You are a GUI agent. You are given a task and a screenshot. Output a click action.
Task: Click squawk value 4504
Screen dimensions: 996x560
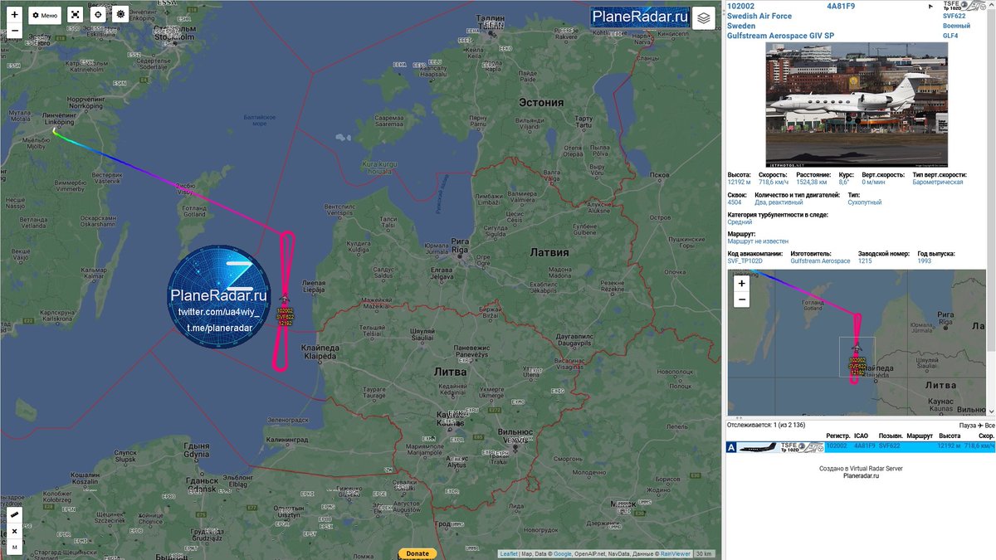coord(735,202)
